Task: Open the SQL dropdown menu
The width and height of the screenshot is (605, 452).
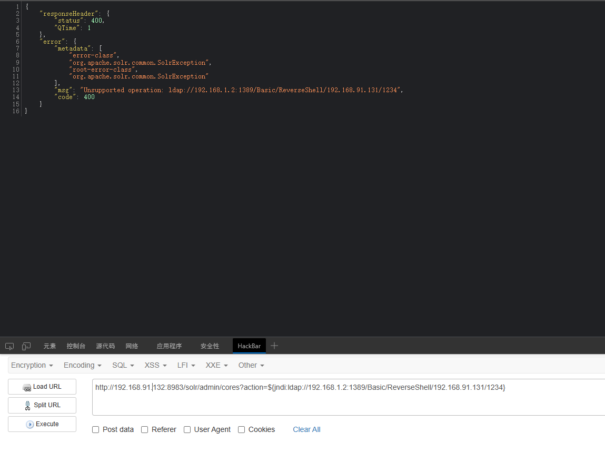Action: [x=123, y=365]
